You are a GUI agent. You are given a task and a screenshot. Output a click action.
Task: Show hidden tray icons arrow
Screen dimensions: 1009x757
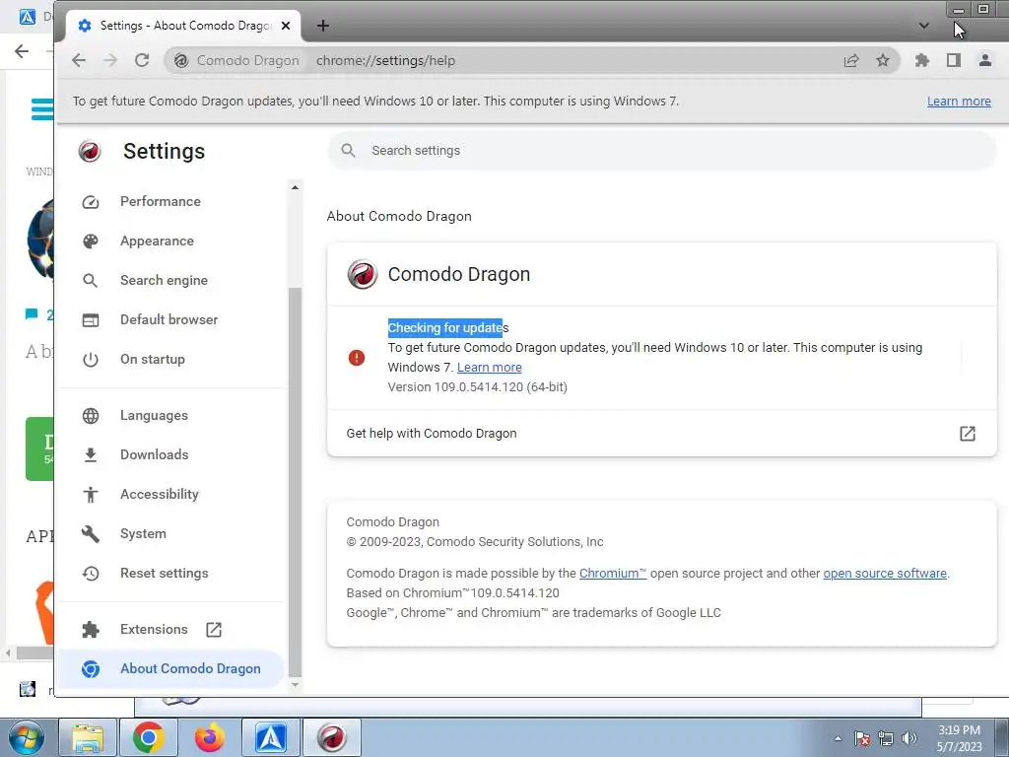tap(838, 738)
